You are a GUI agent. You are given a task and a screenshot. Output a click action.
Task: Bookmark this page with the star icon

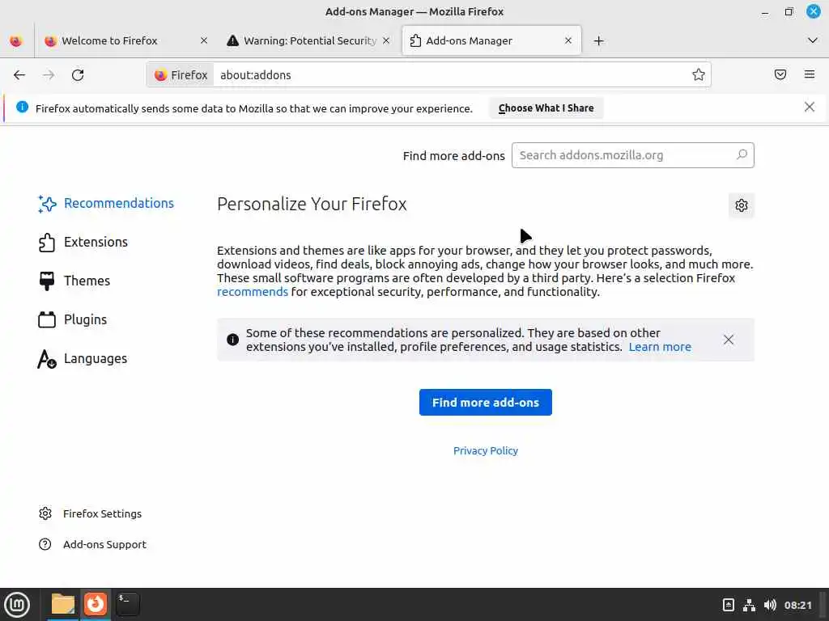699,74
